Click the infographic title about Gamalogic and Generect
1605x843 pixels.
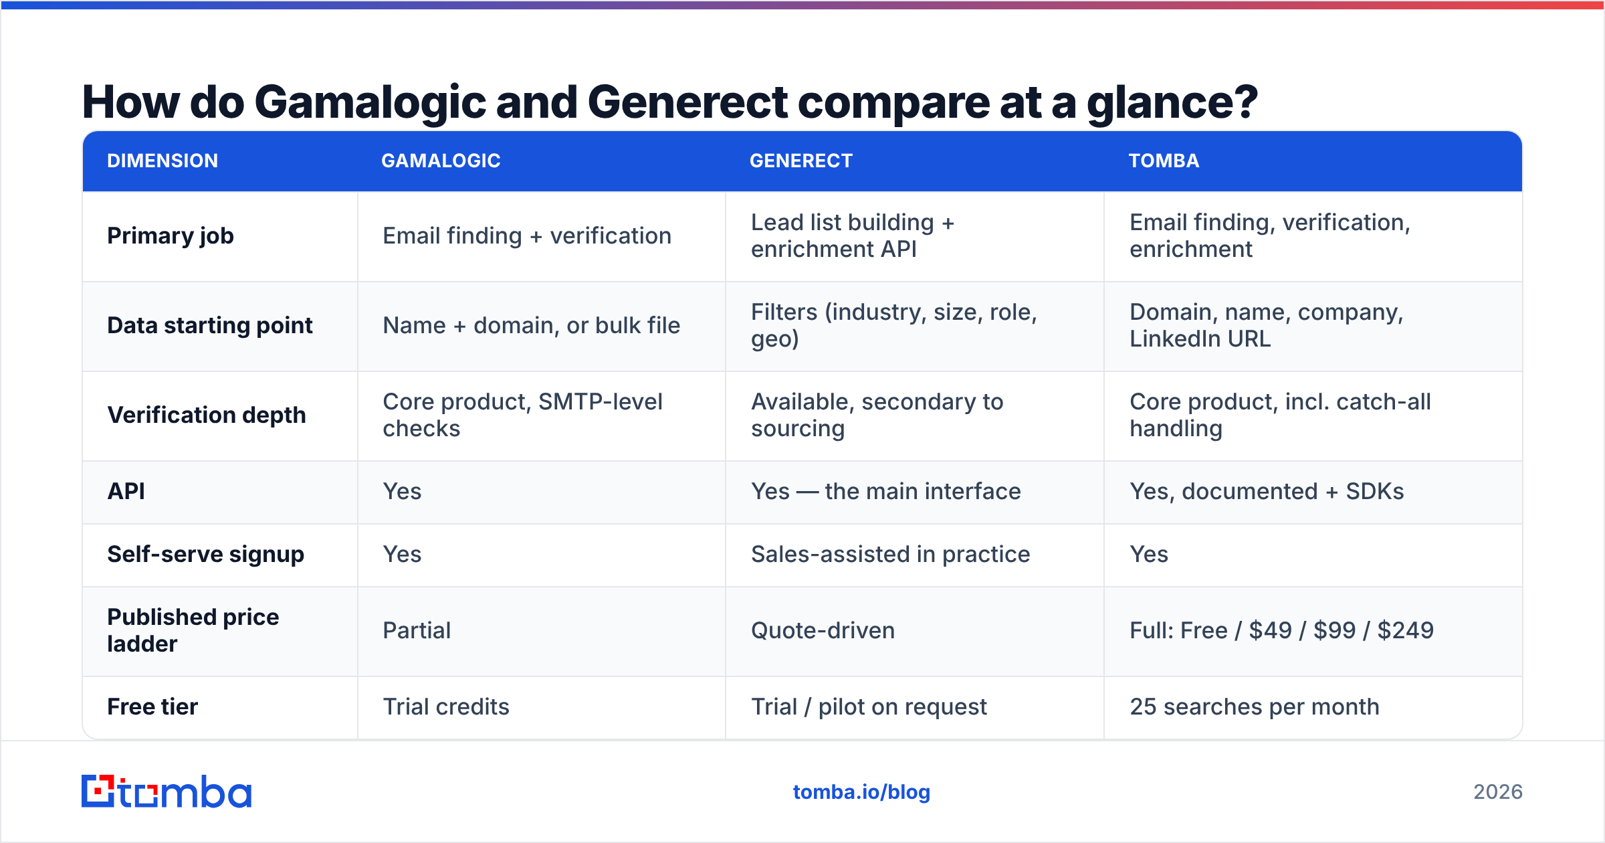click(670, 102)
